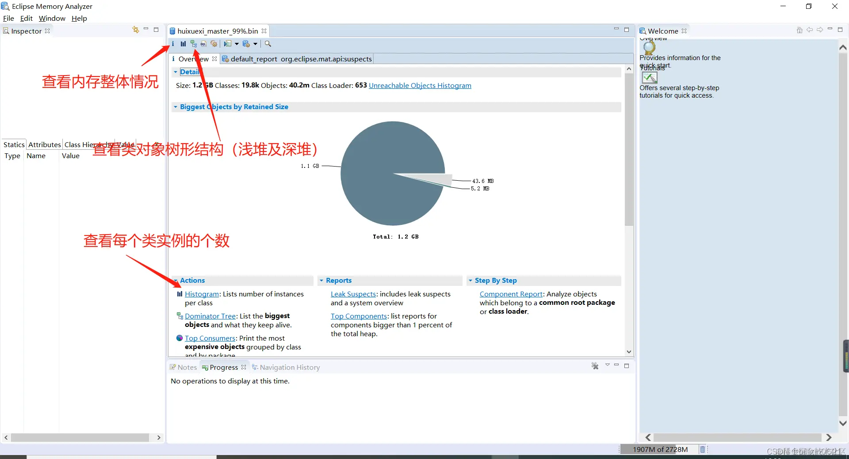This screenshot has height=459, width=849.
Task: Click the Find Object by address magnifier
Action: tap(268, 44)
